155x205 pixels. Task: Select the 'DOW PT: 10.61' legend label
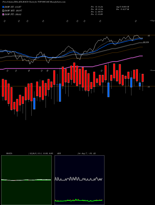[13, 14]
